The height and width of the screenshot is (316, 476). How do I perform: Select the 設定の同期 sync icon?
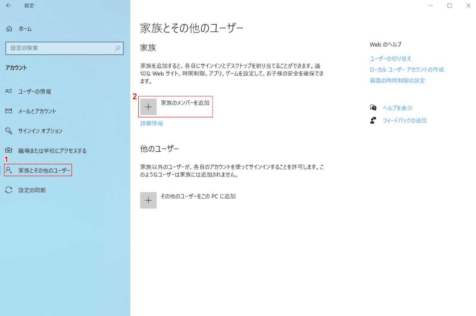click(x=9, y=190)
